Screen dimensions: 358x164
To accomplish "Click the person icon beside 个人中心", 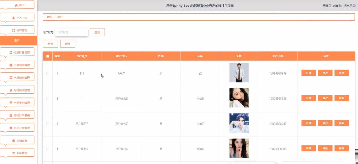I will point(14,18).
